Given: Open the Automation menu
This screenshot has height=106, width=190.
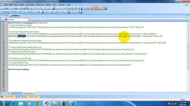Looking at the screenshot, I should [x=30, y=5].
